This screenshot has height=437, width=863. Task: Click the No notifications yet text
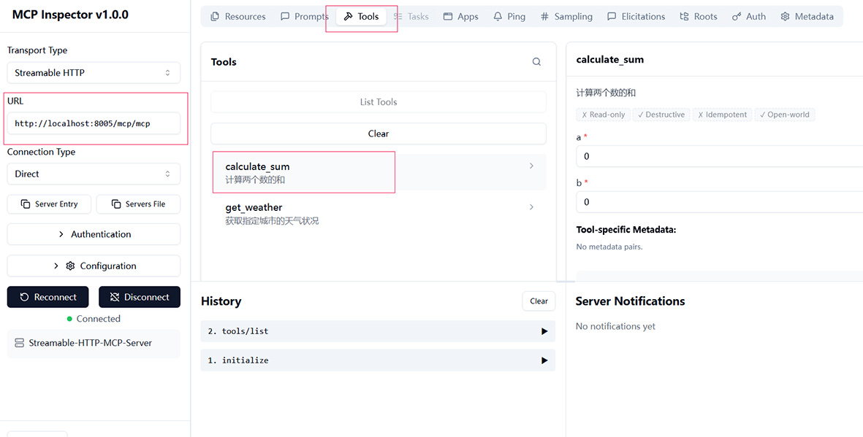pos(615,327)
